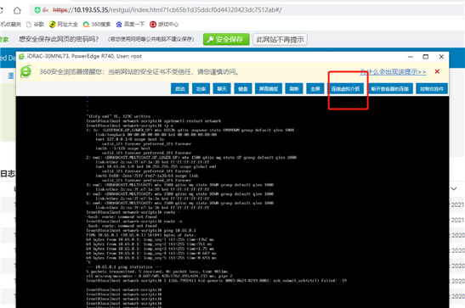The height and width of the screenshot is (308, 465).
Task: Click the iDRAC window title bar icon
Action: tap(21, 57)
